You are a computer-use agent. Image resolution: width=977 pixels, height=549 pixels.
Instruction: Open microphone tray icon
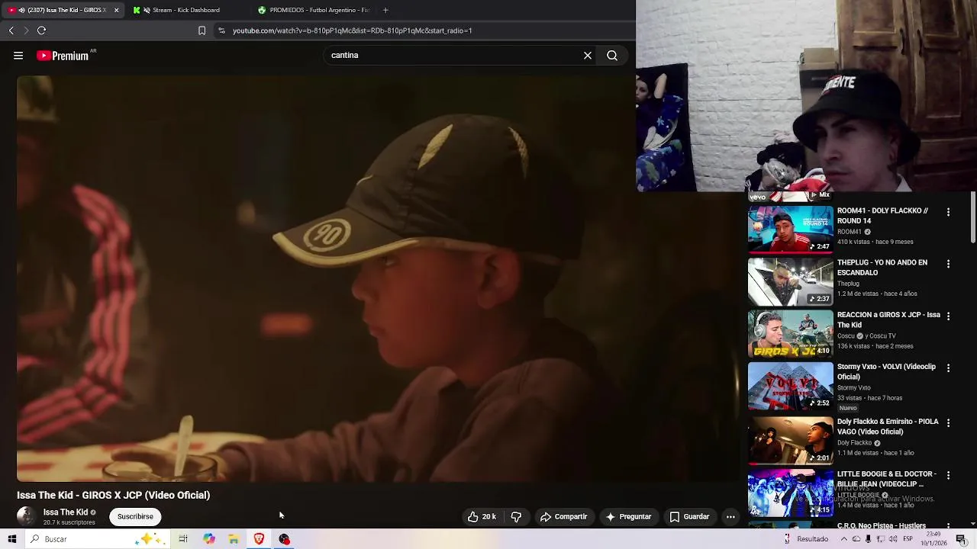click(868, 539)
